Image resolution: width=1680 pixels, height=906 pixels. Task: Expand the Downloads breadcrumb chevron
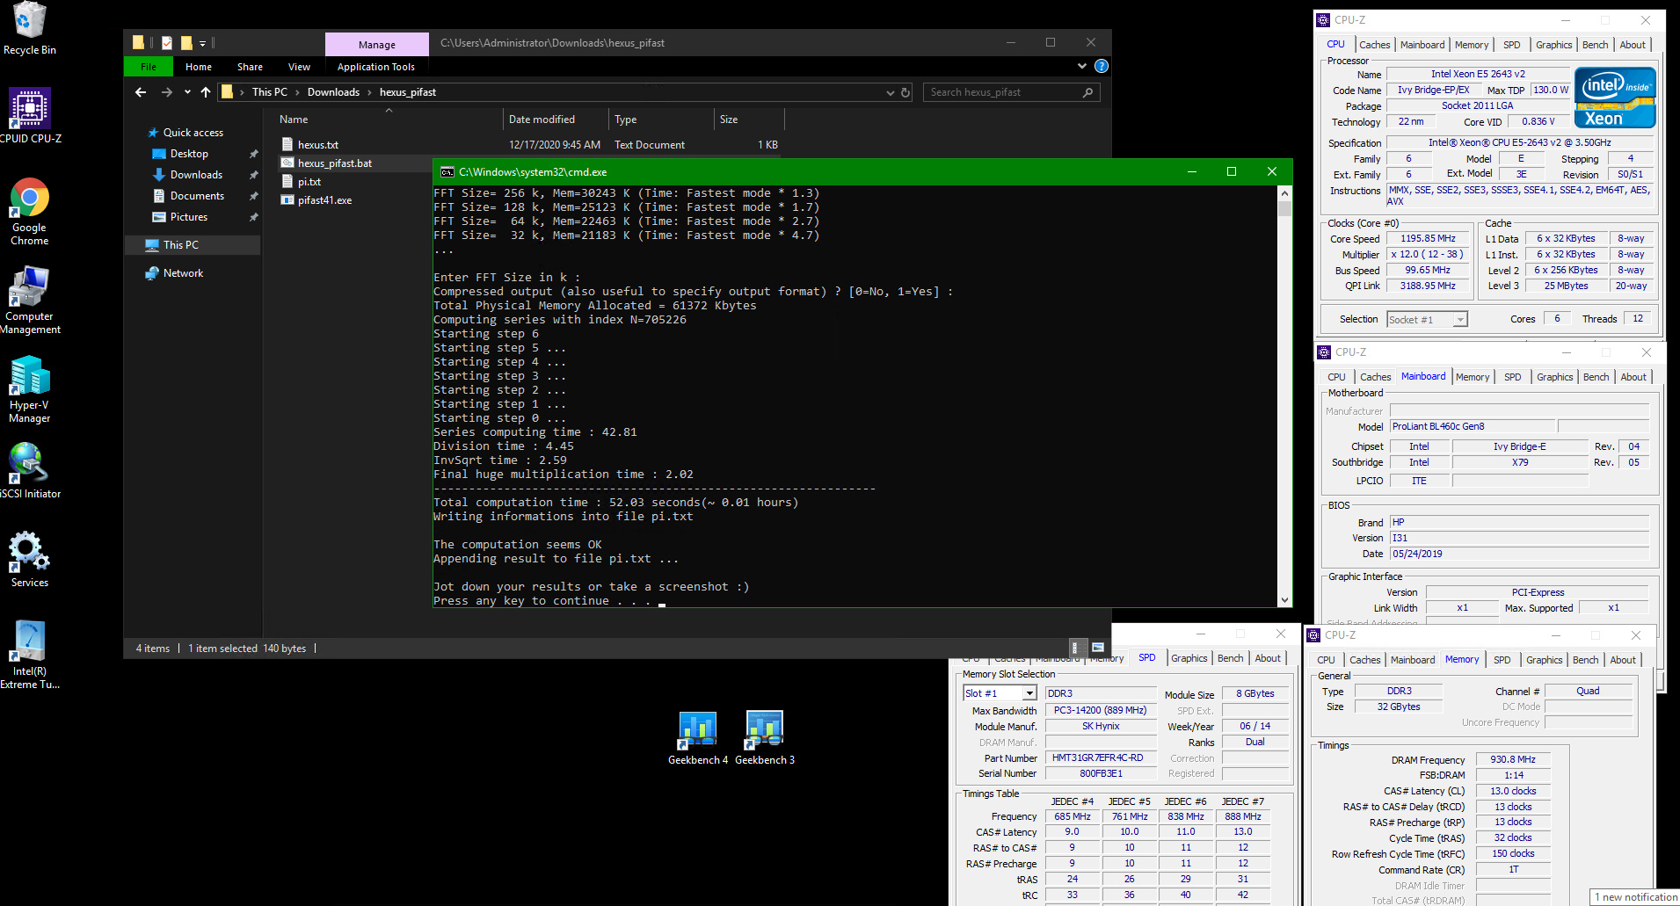click(370, 92)
